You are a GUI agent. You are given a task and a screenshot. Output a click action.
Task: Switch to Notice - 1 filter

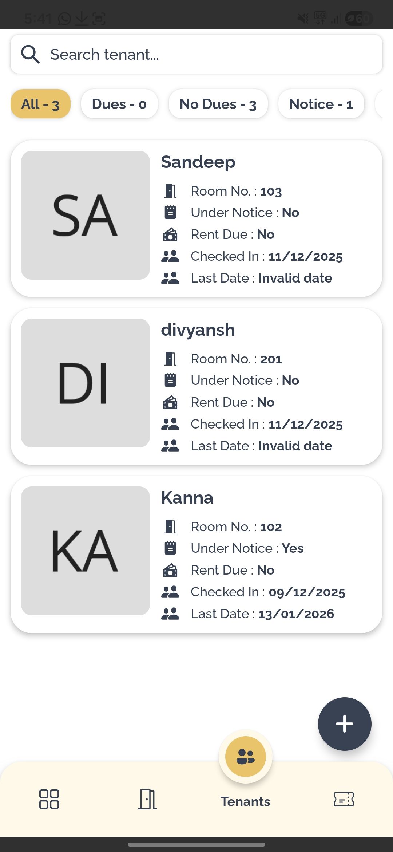(321, 104)
